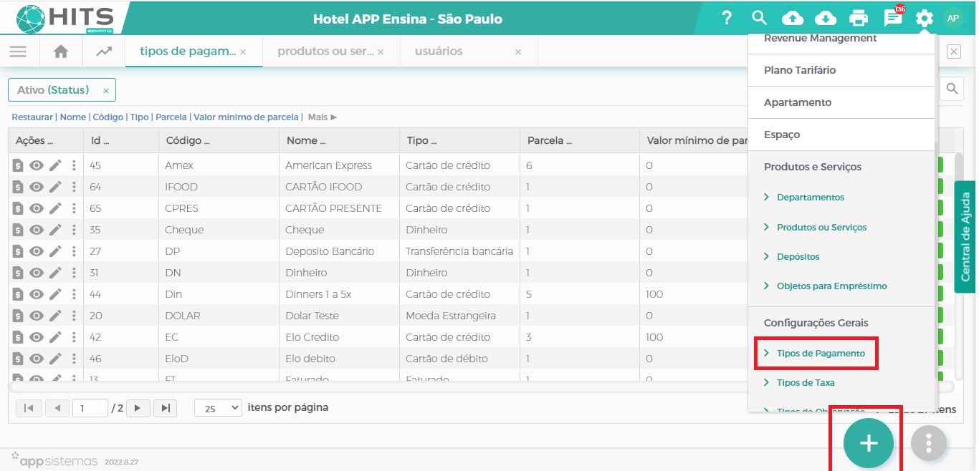Open the printer icon
Viewport: 979px width, 471px height.
(859, 18)
